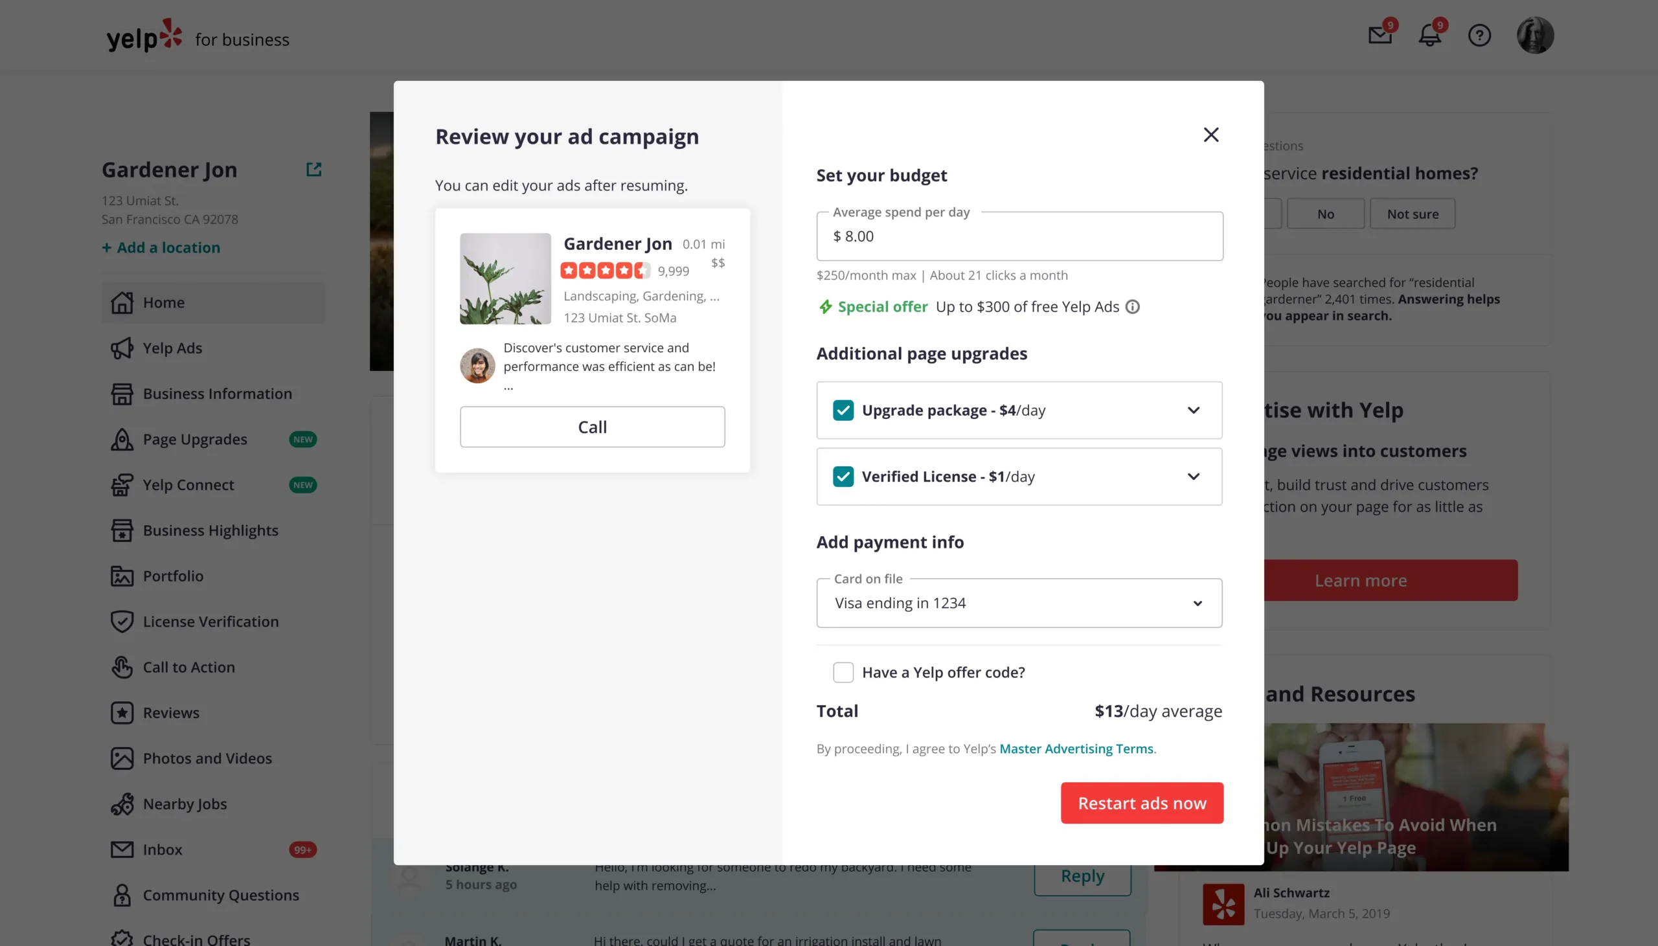Screen dimensions: 1658x946
Task: Expand the Upgrade package details chevron
Action: 1194,411
